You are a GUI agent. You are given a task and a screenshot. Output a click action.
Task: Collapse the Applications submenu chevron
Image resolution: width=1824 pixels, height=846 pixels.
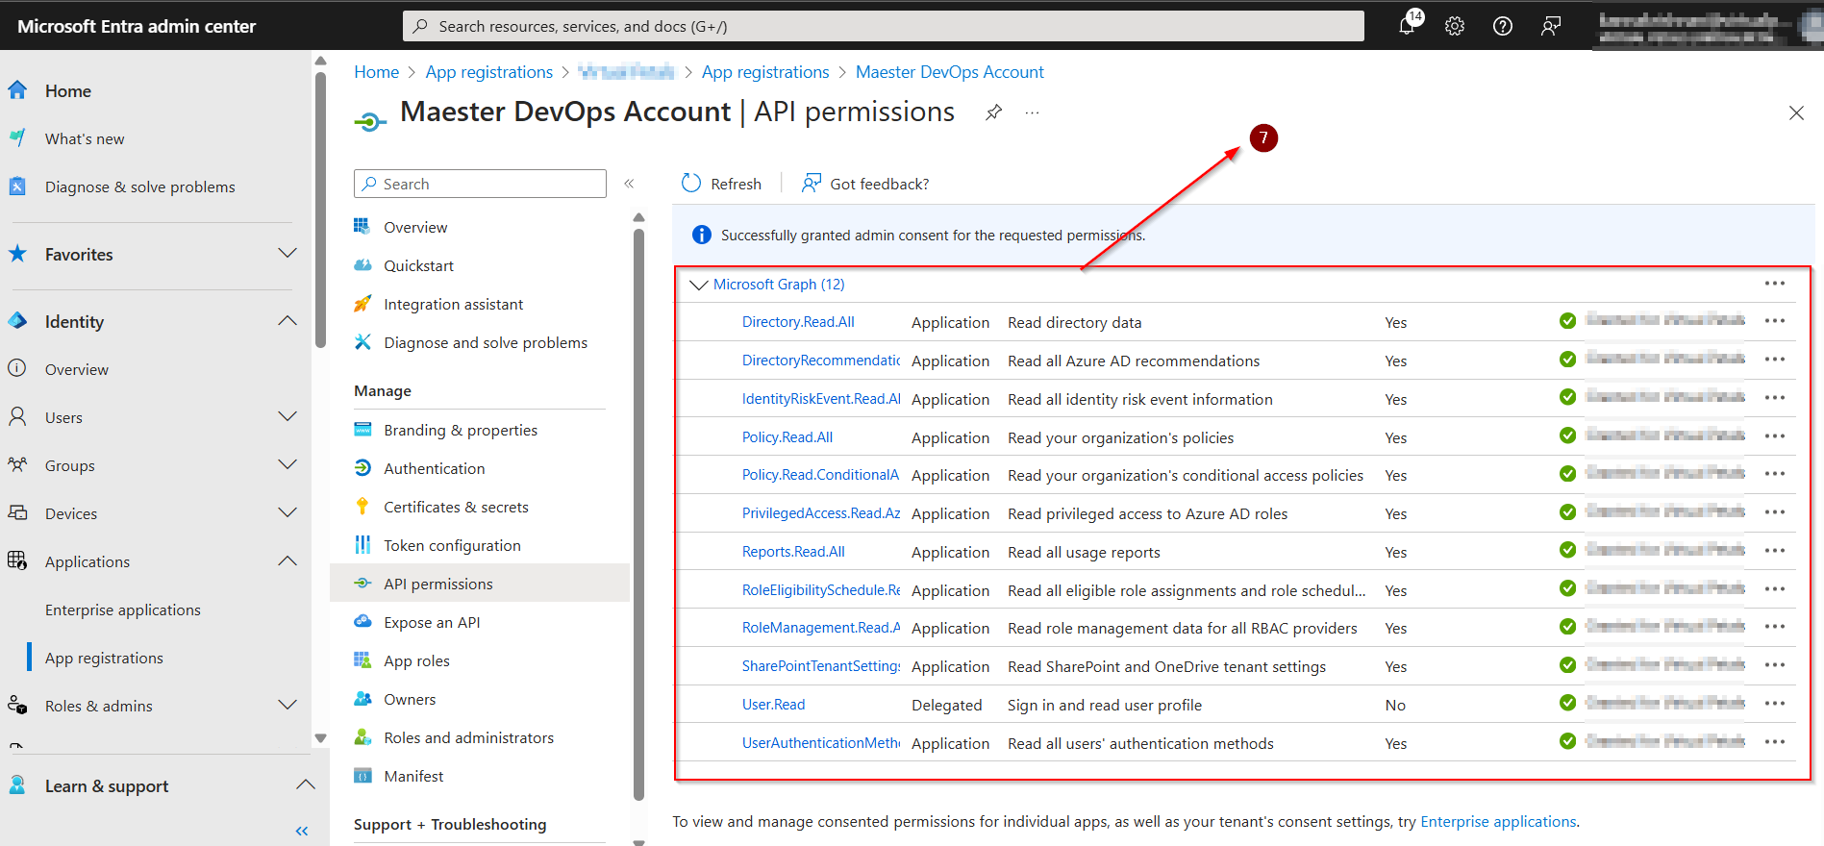(287, 561)
